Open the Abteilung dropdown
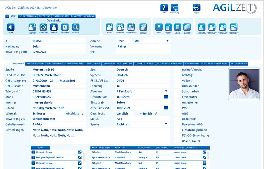264x169 pixels. tap(166, 91)
